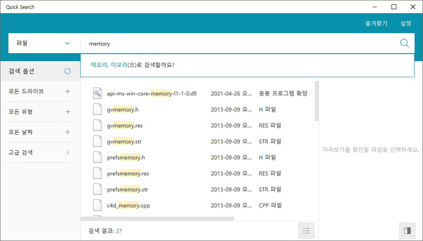The height and width of the screenshot is (241, 423).
Task: Click the file icon beside gvmemory.str
Action: tap(97, 141)
